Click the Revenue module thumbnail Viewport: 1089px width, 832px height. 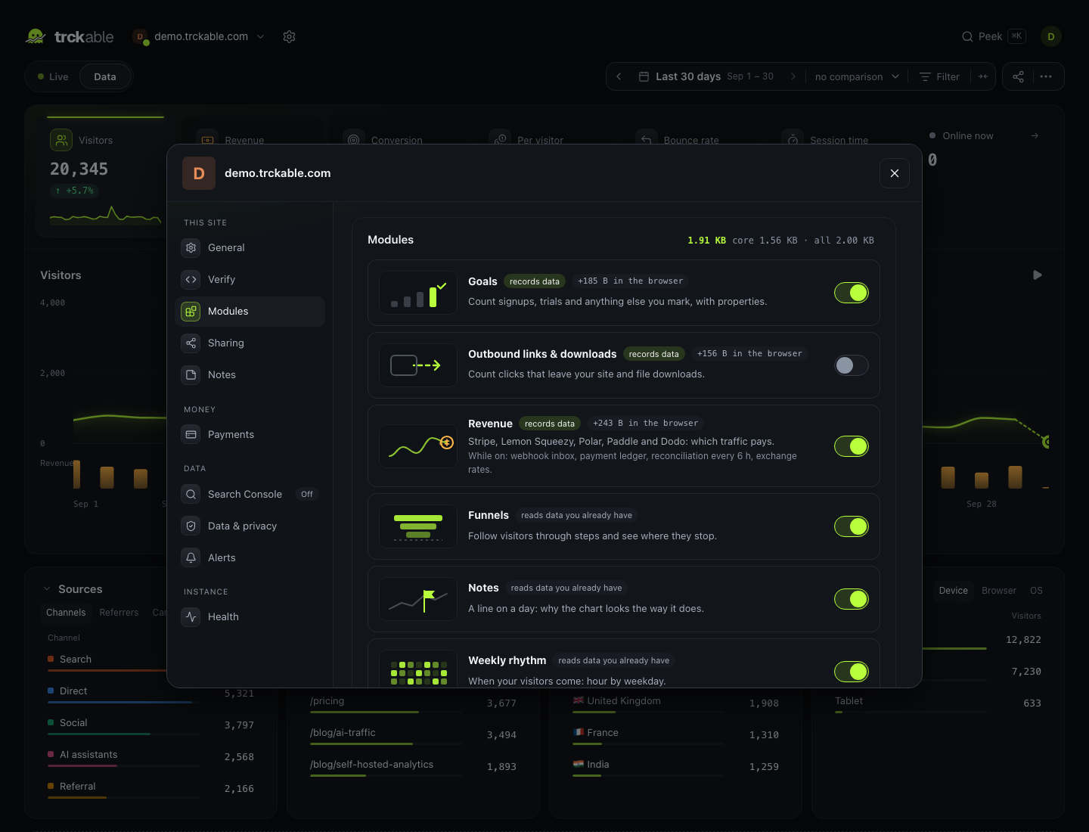point(418,446)
